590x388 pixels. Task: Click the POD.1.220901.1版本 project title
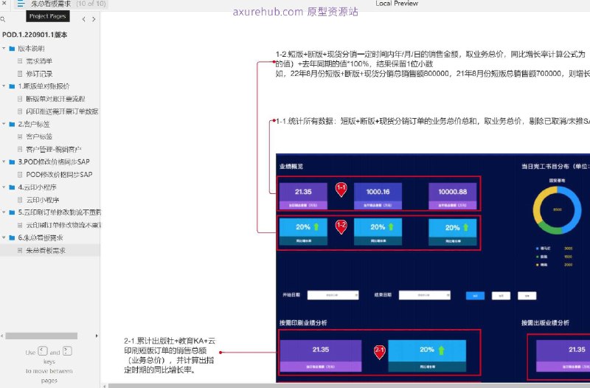point(35,35)
